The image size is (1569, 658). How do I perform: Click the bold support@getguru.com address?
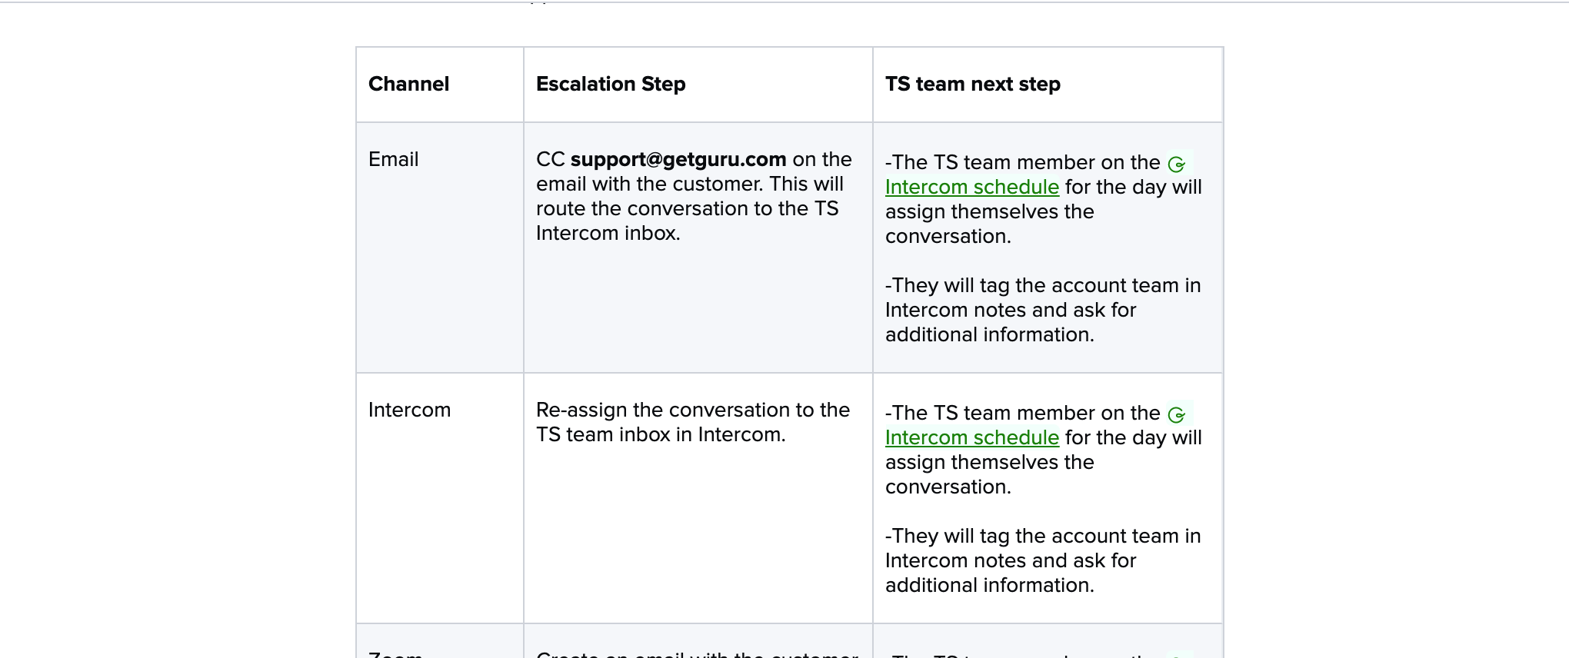[x=678, y=159]
